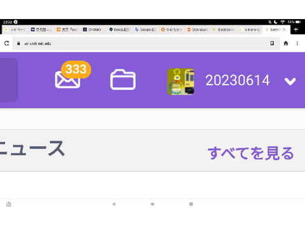Open the 20230614 username menu
305x229 pixels.
click(238, 80)
